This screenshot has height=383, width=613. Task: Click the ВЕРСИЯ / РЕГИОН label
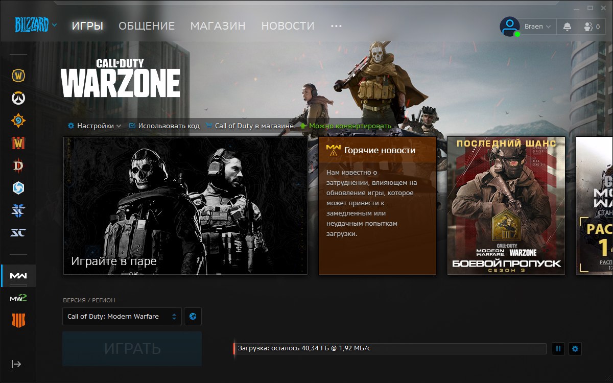point(89,300)
